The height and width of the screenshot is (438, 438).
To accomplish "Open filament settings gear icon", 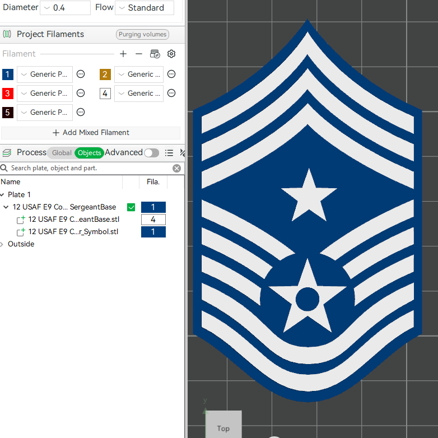I will pos(171,54).
